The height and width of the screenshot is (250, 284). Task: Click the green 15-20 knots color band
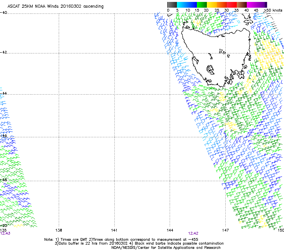point(202,5)
